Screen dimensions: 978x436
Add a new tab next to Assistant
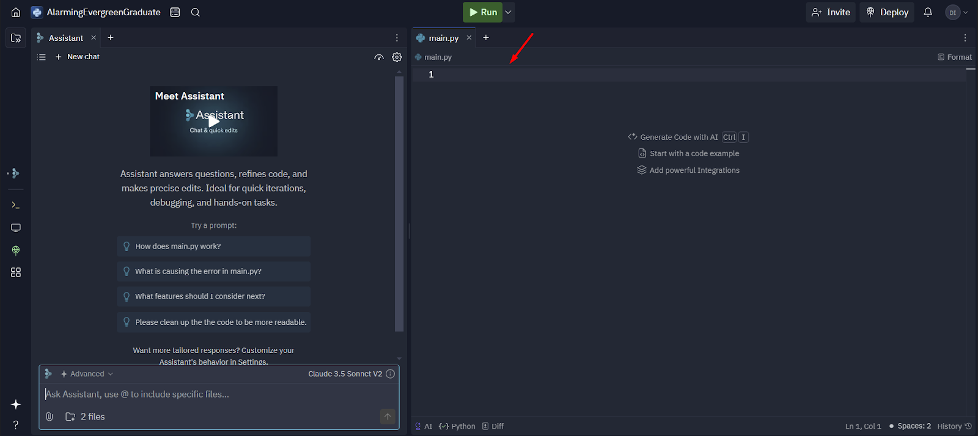[x=111, y=38]
